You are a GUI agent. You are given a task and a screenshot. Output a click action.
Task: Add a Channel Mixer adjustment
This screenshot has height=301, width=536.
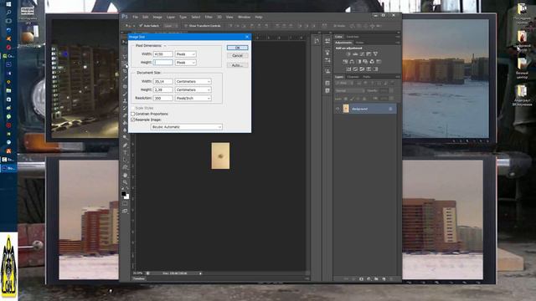point(372,62)
